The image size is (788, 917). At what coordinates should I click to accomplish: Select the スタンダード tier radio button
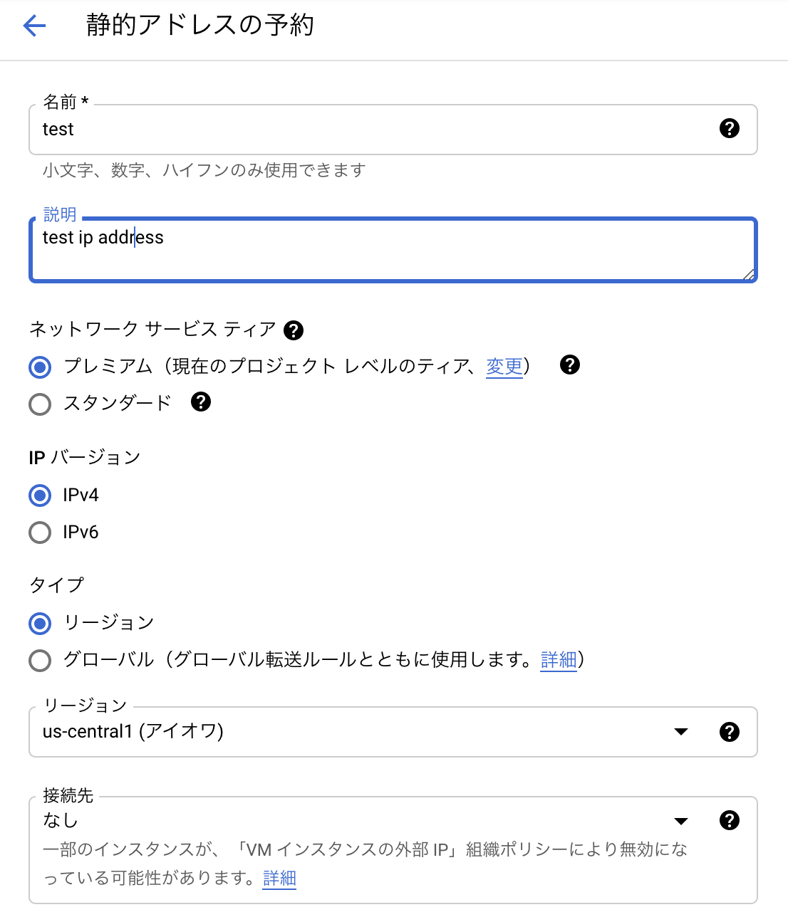40,404
